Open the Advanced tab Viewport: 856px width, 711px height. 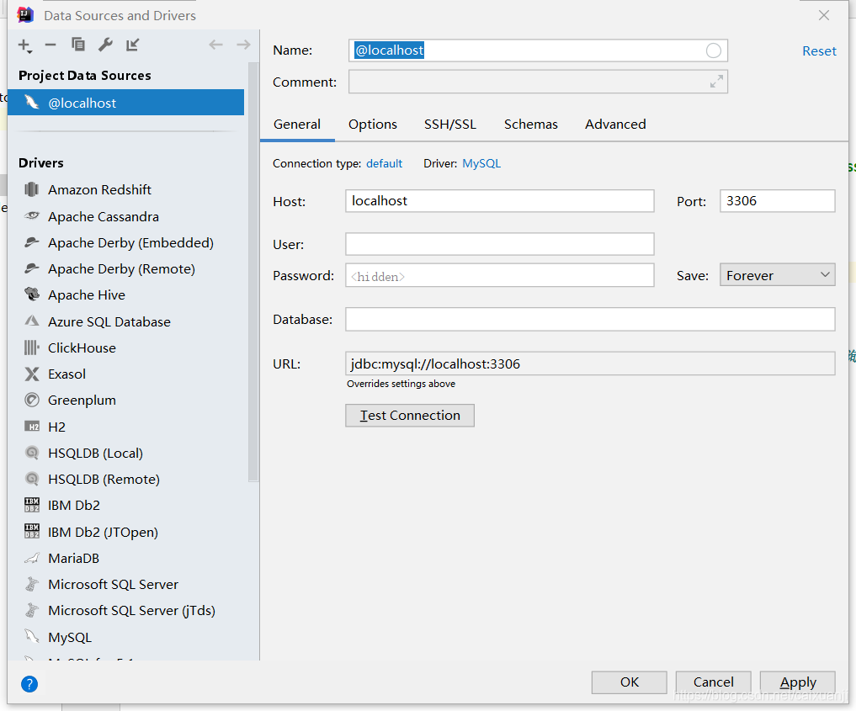(615, 125)
